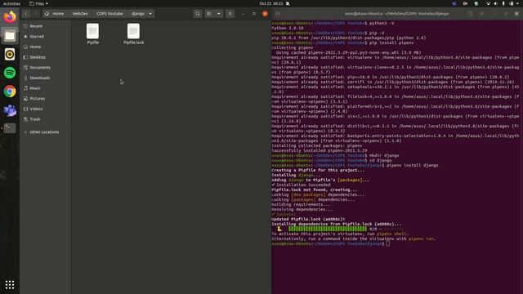This screenshot has height=294, width=523.
Task: Click the green install progress bar
Action: click(327, 229)
